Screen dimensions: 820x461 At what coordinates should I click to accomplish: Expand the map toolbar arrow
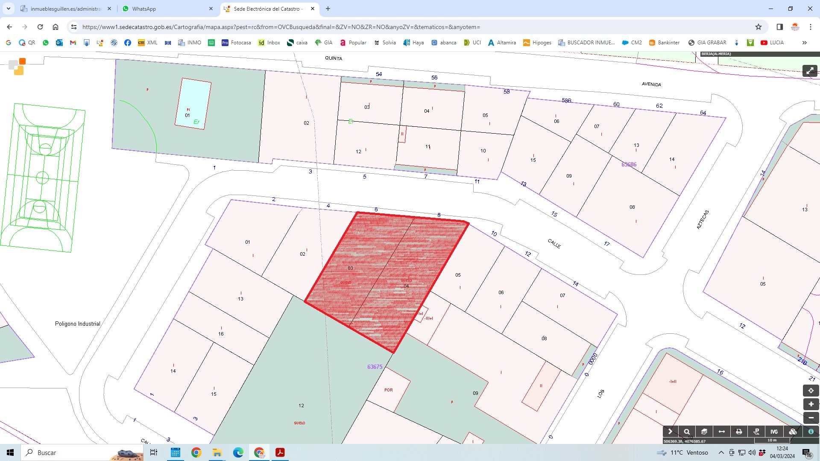[670, 432]
